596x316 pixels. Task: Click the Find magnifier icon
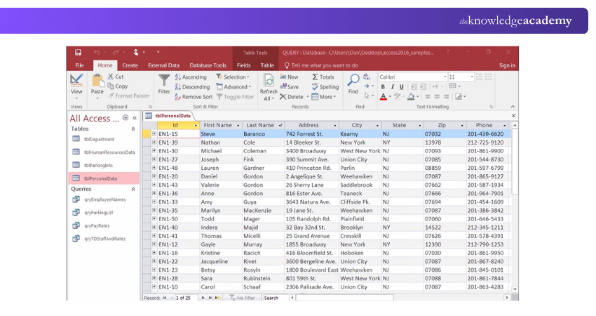coord(353,80)
